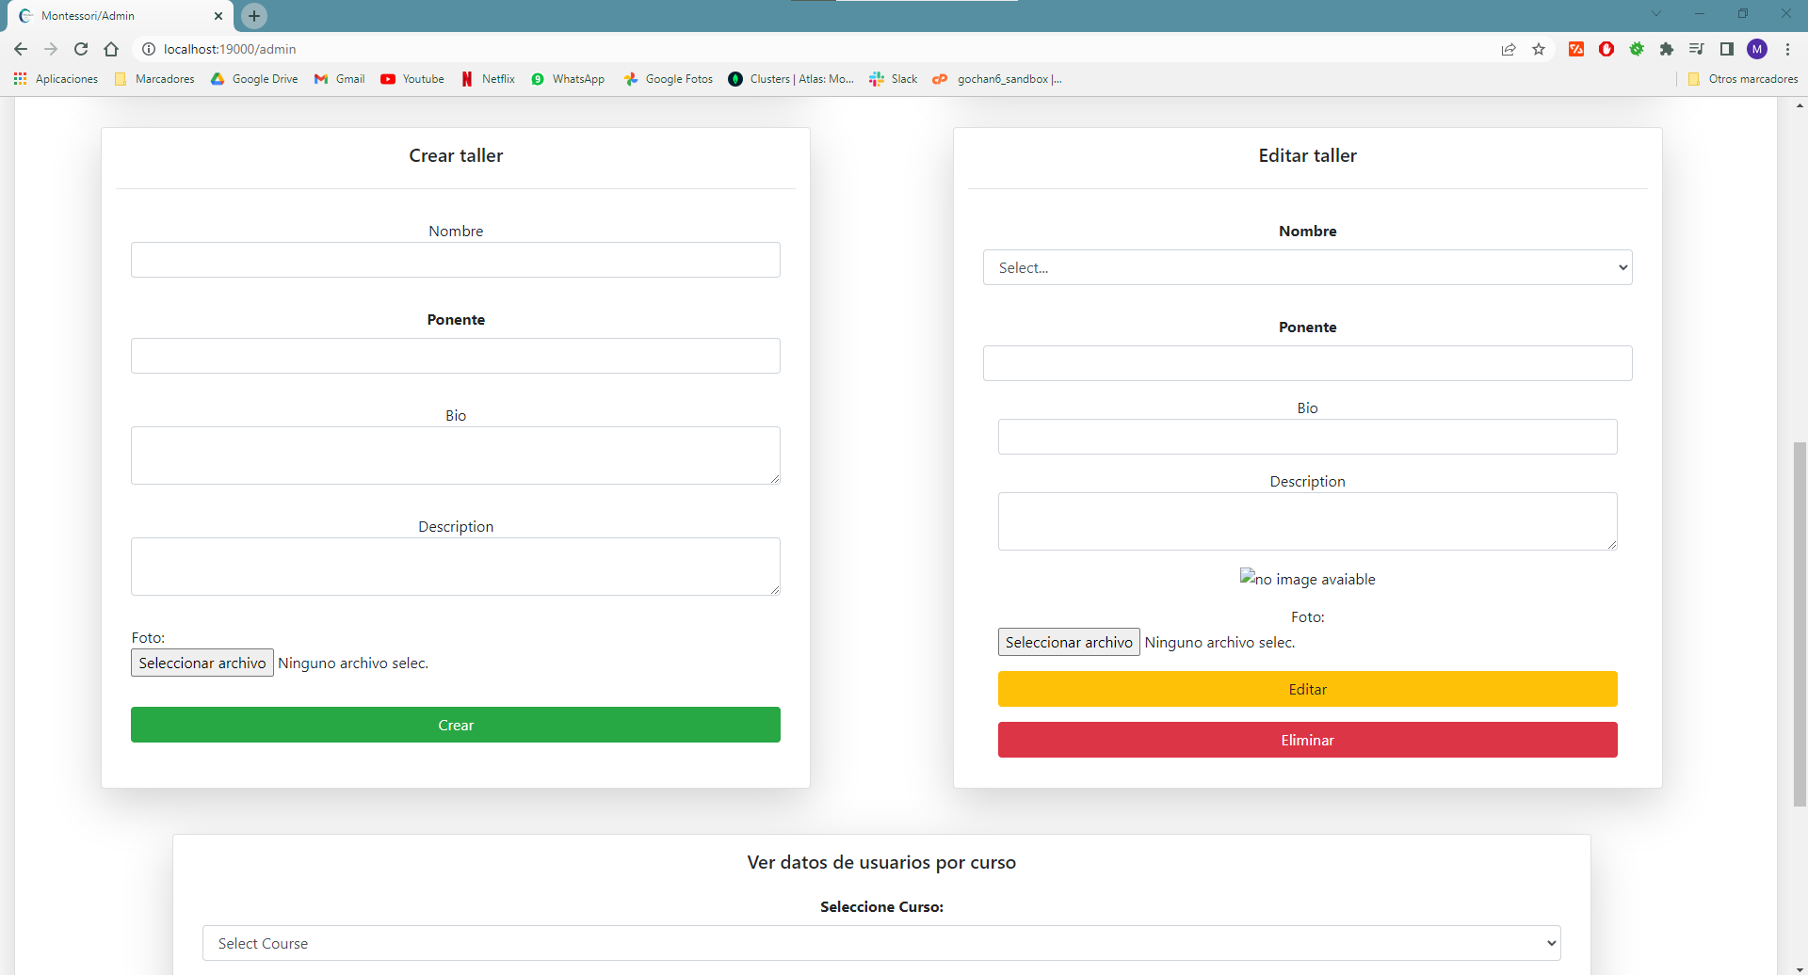Open the Marcadores bookmark folder
Viewport: 1808px width, 975px height.
154,79
